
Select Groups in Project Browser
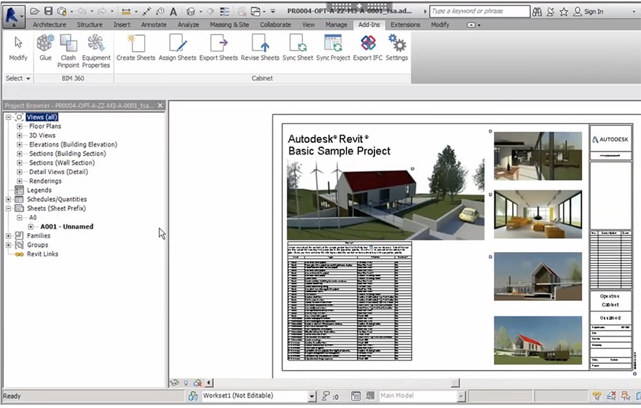click(x=38, y=245)
